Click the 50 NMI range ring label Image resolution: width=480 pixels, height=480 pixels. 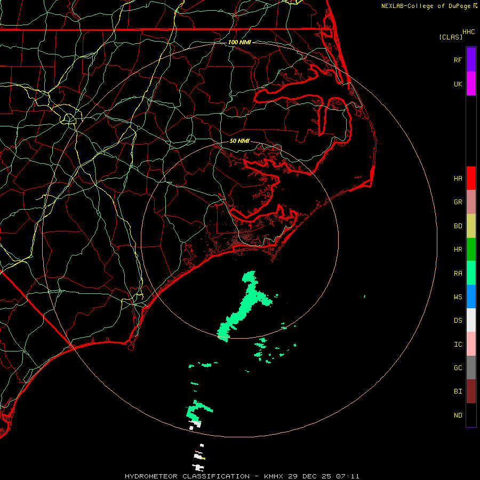(x=239, y=141)
